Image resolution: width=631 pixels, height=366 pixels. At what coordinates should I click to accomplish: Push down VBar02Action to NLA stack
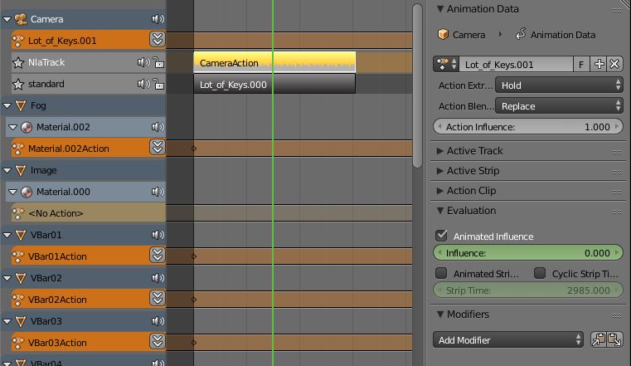pos(158,298)
